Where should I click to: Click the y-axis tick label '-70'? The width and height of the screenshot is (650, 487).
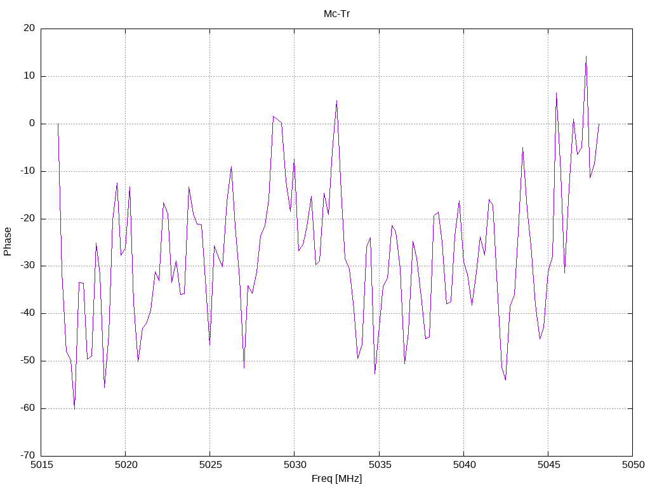(28, 455)
